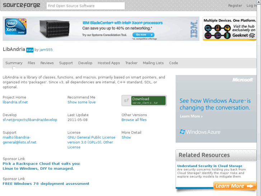
Task: Click the Last Update date 2011-05-08
Action: click(78, 120)
